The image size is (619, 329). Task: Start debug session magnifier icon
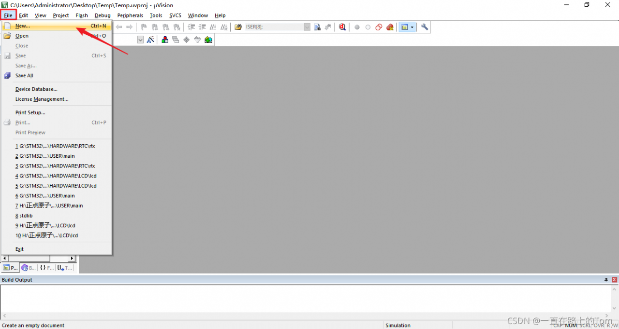[x=342, y=27]
